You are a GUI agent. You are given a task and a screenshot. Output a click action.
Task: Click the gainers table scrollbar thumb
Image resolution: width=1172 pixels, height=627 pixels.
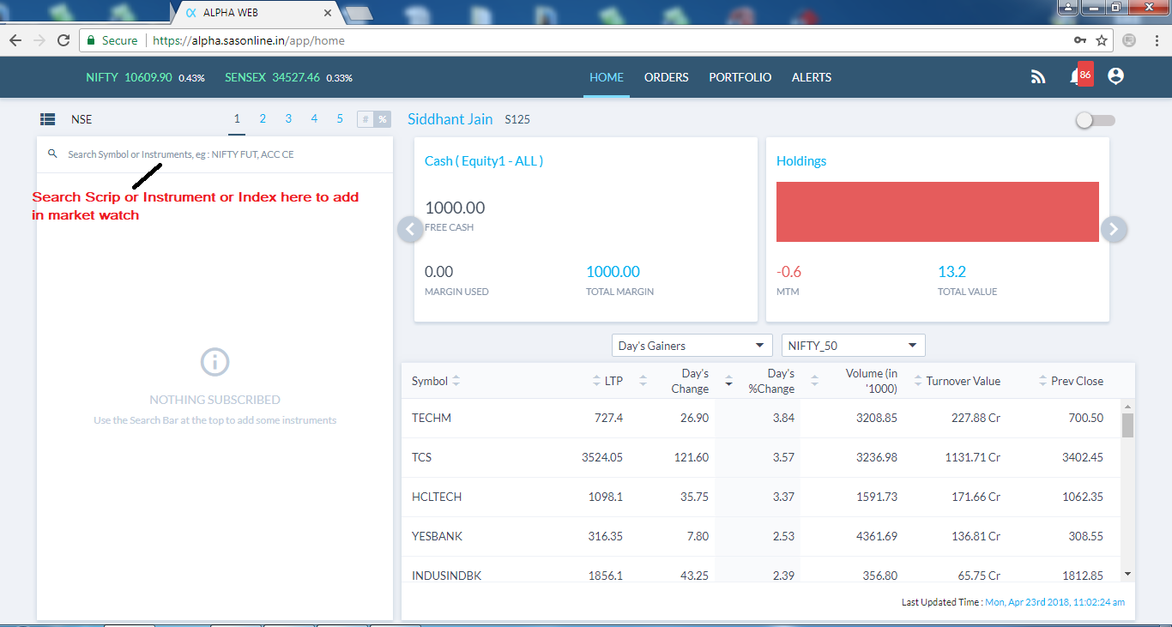point(1127,425)
